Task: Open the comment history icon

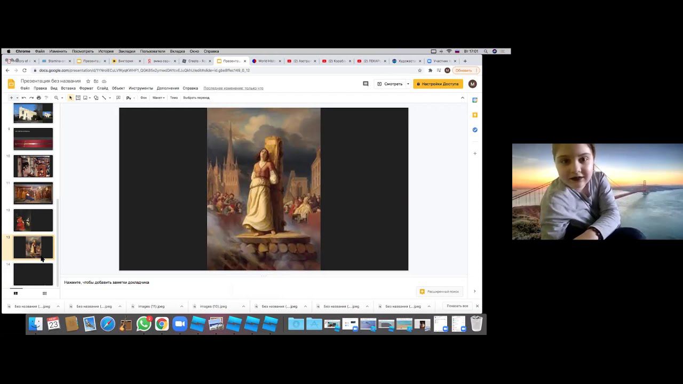Action: 366,84
